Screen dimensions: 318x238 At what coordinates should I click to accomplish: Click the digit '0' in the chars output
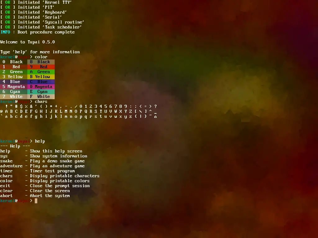click(81, 107)
